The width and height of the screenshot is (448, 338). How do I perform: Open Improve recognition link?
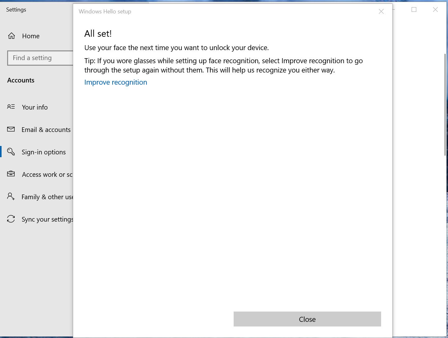pos(115,82)
